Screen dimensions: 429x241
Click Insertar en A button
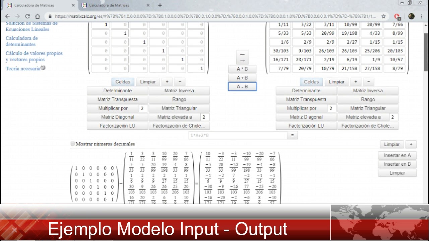pyautogui.click(x=397, y=155)
